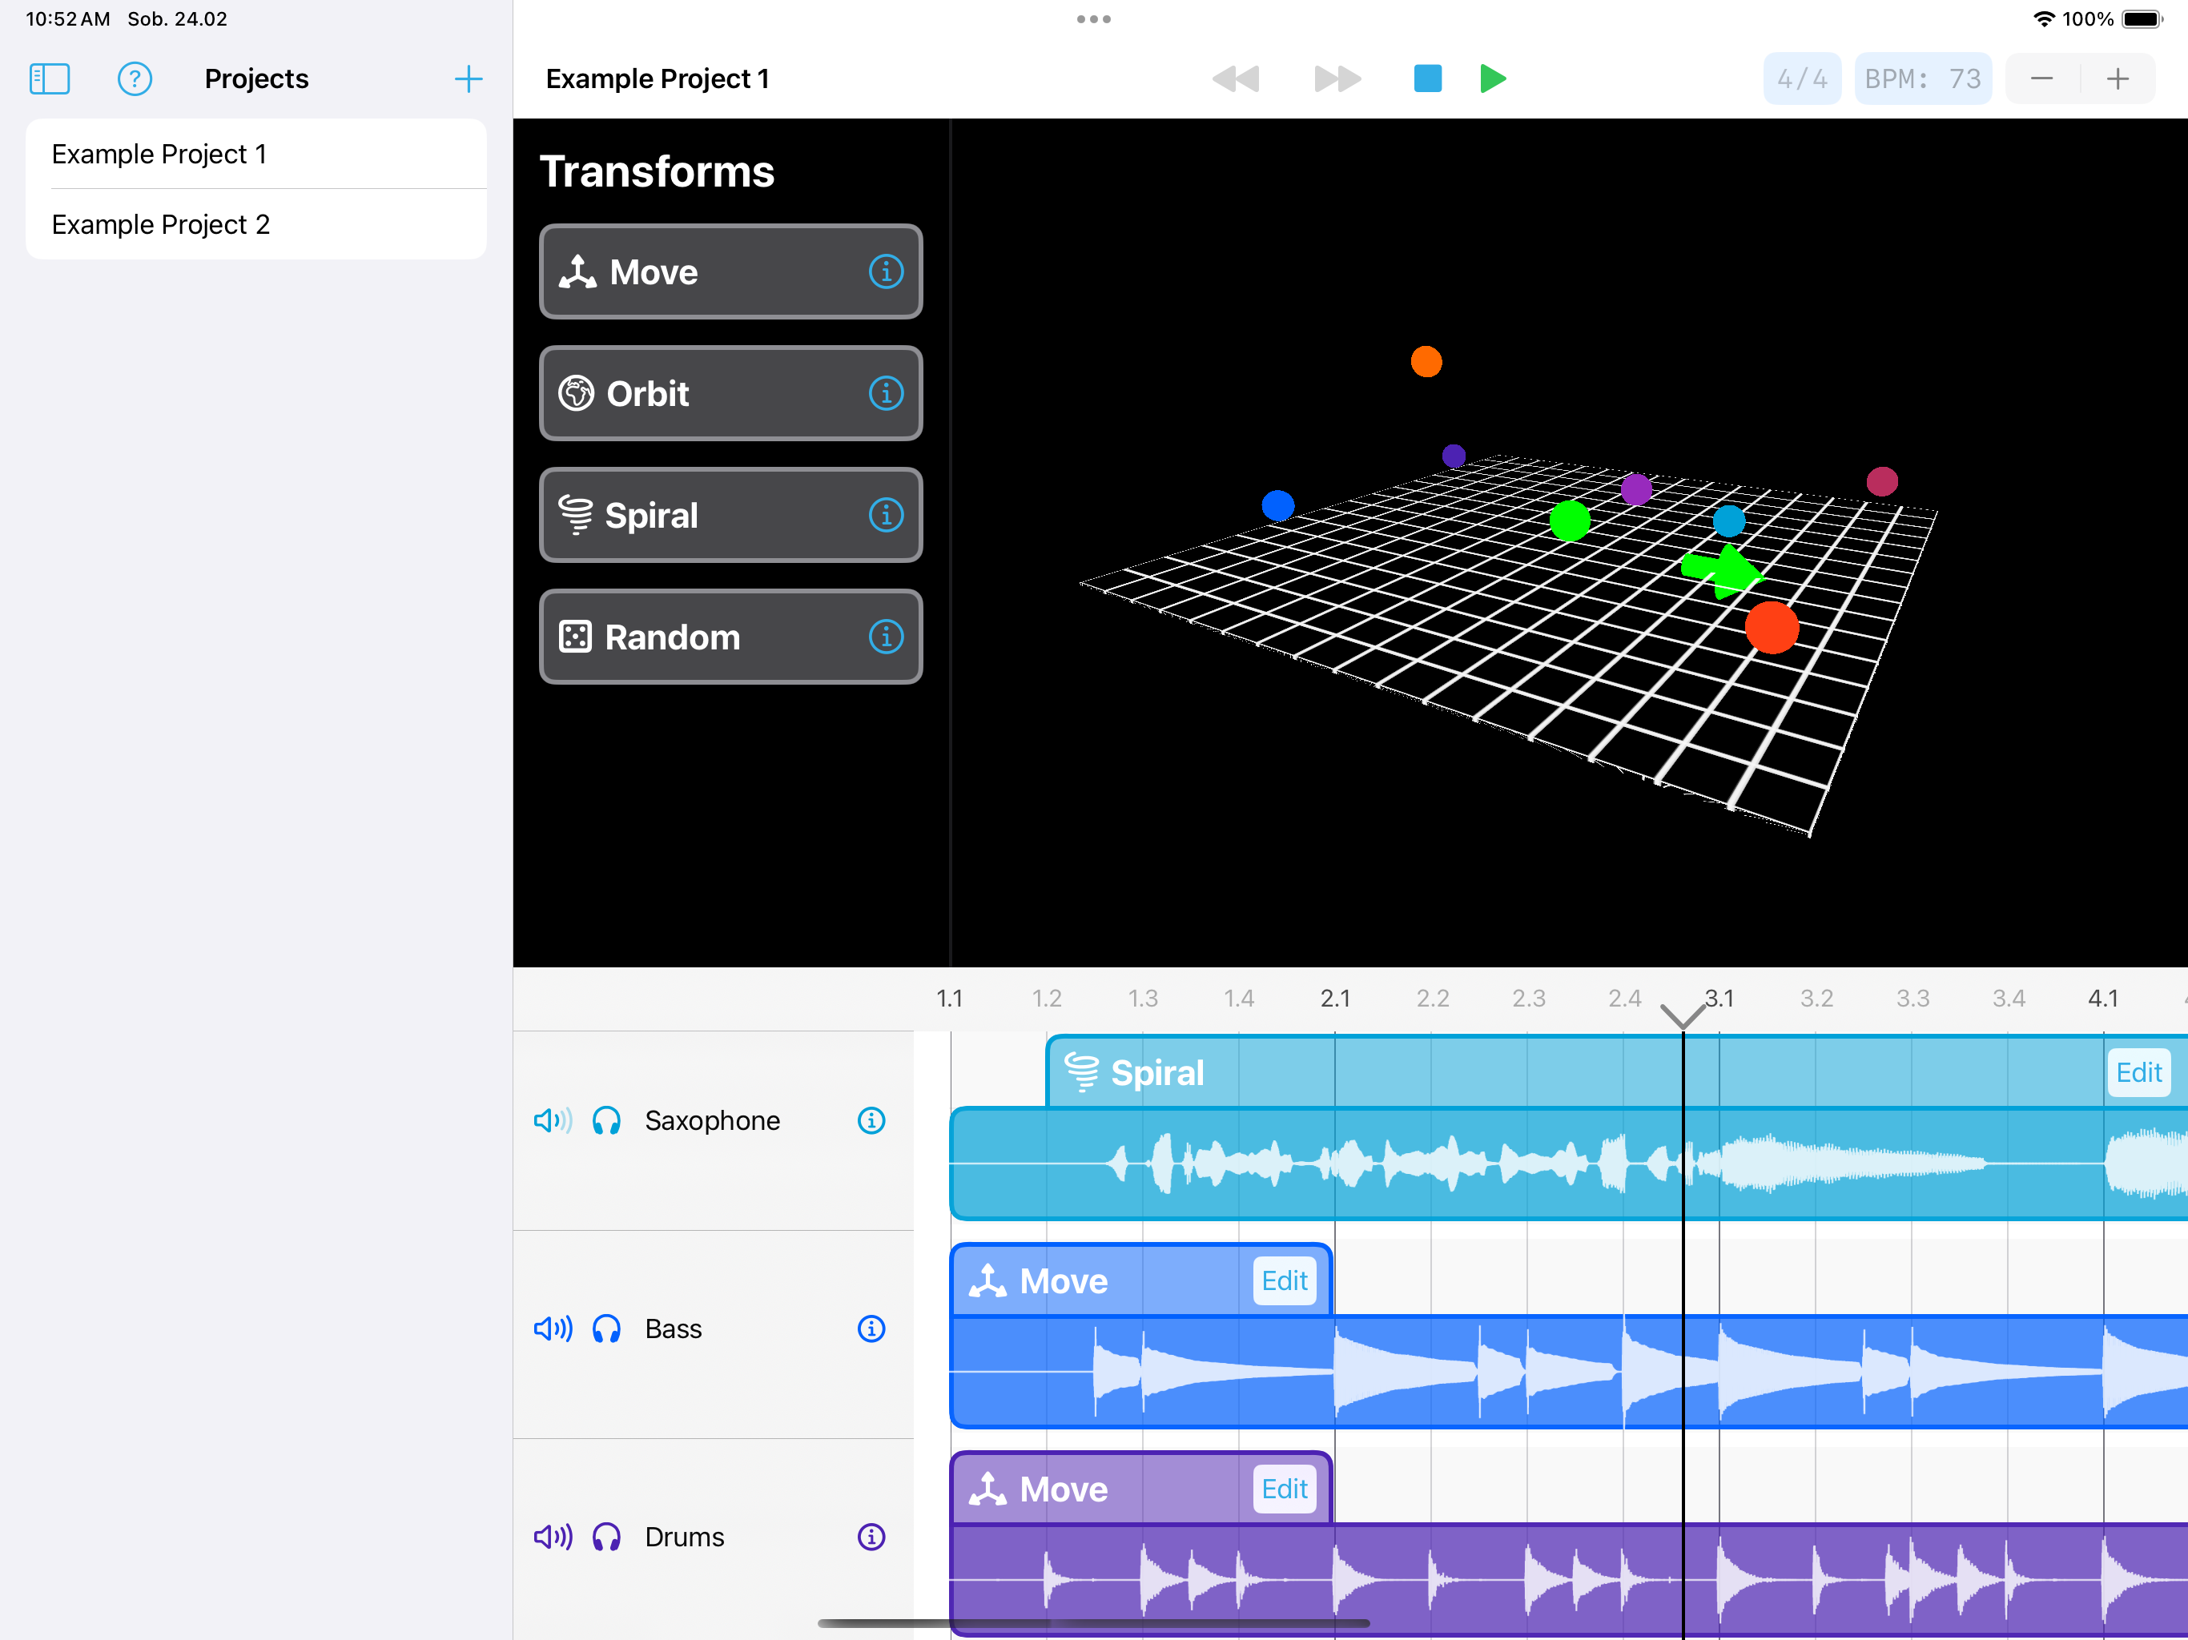Open the 4/4 time signature selector

click(x=1801, y=78)
